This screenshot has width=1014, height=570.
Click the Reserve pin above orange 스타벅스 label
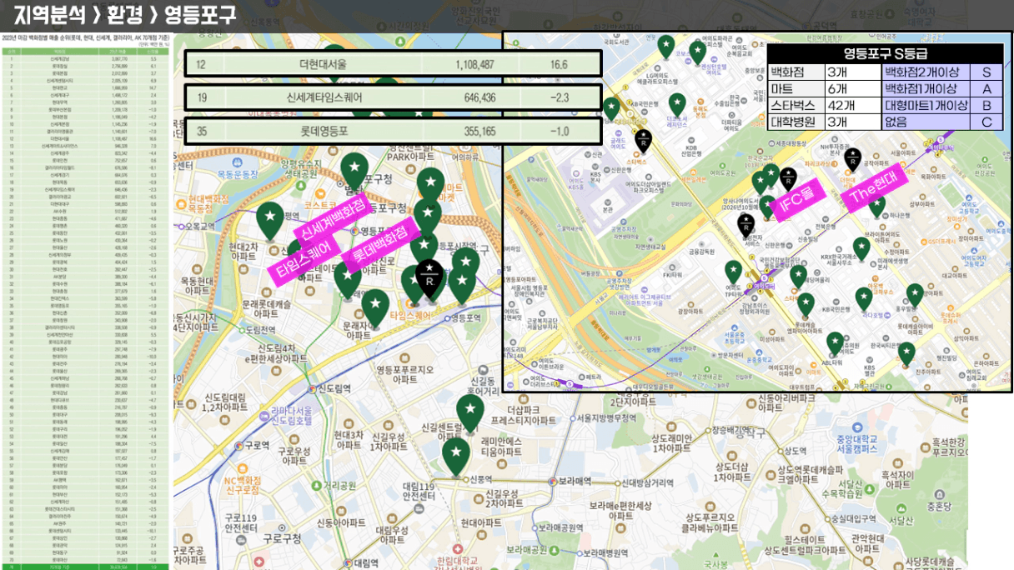pyautogui.click(x=643, y=141)
